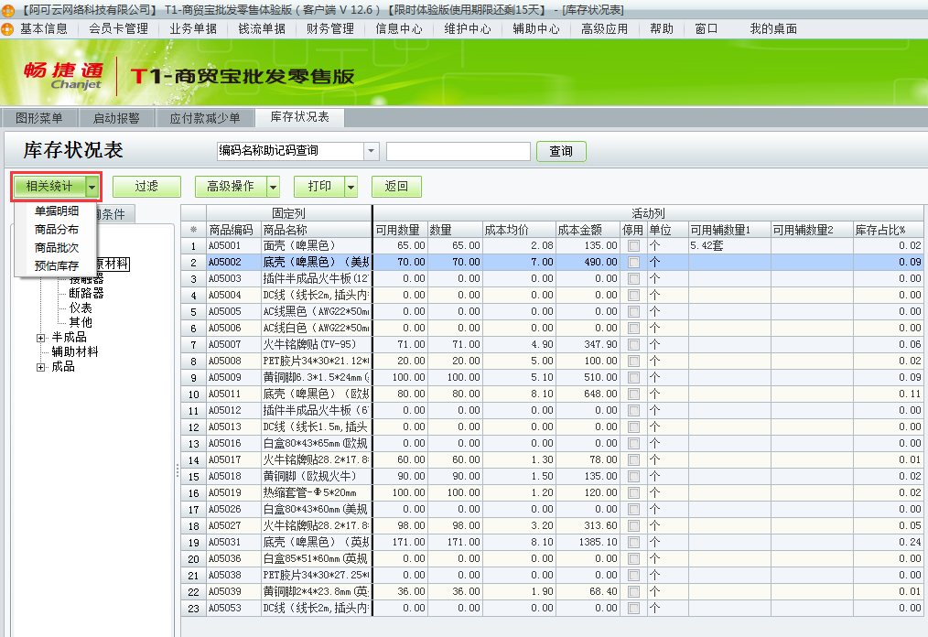Click the 过滤 button
The height and width of the screenshot is (637, 928).
146,186
